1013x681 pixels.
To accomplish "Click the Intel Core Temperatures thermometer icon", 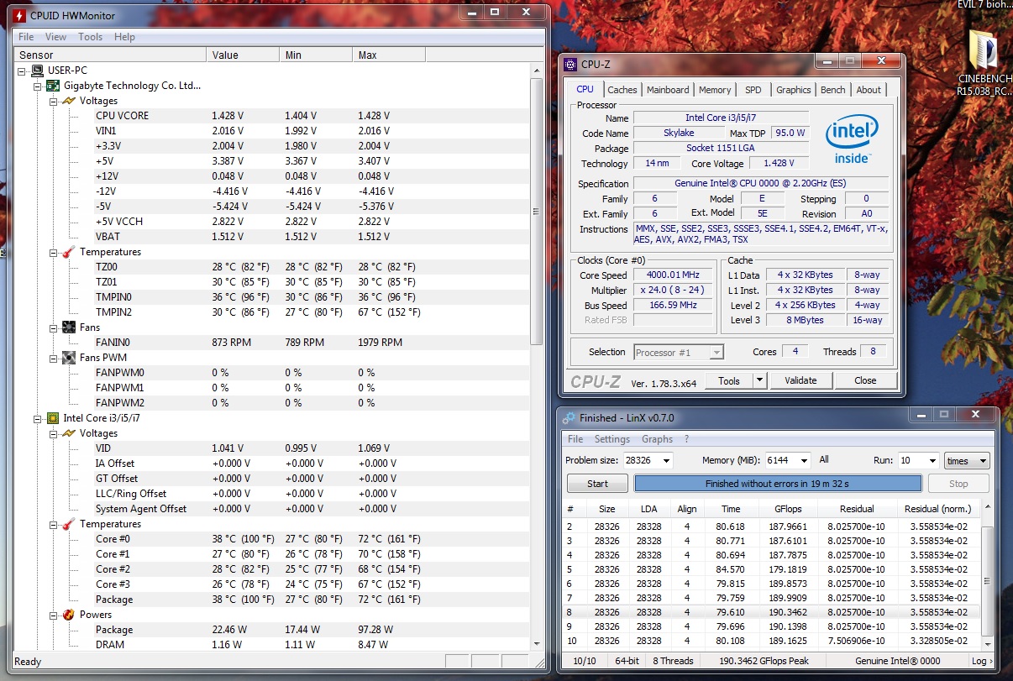I will pos(69,524).
